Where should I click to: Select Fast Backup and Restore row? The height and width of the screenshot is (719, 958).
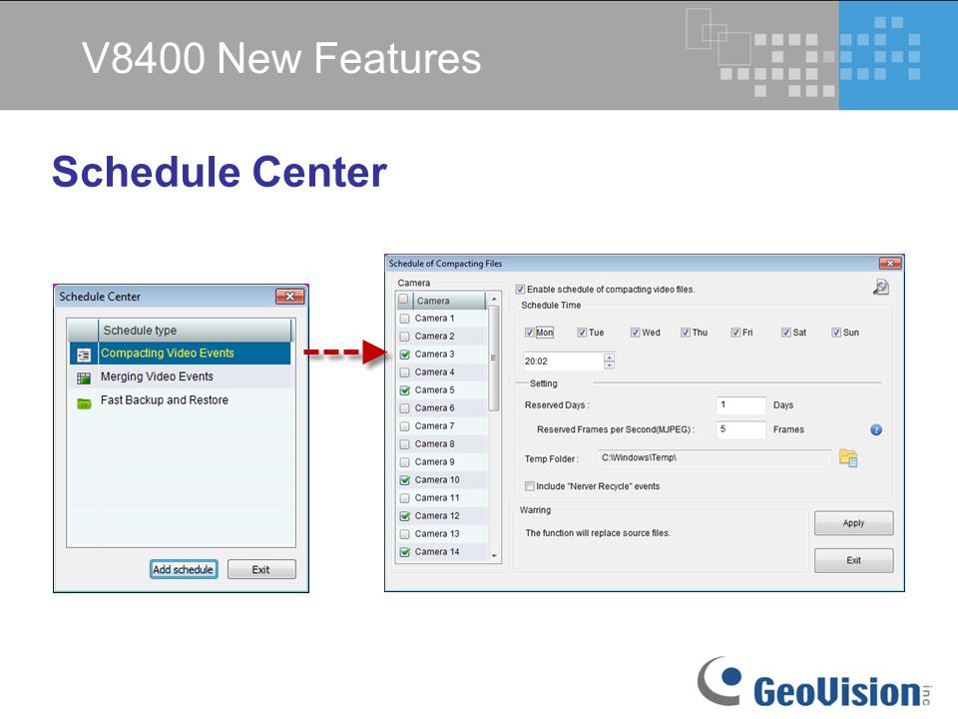pyautogui.click(x=181, y=400)
